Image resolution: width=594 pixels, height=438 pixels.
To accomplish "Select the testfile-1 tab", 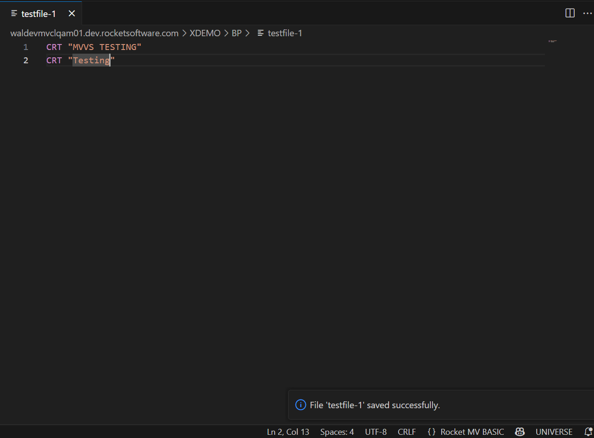I will [39, 14].
